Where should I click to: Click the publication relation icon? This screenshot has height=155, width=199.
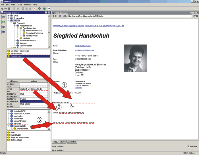click(12, 116)
